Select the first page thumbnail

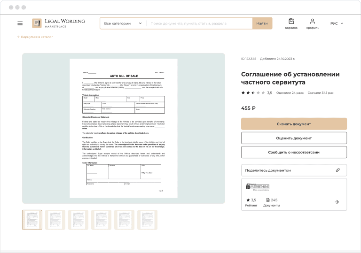click(32, 220)
